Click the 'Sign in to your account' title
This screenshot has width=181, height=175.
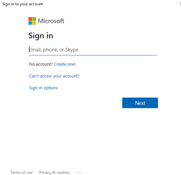[23, 4]
